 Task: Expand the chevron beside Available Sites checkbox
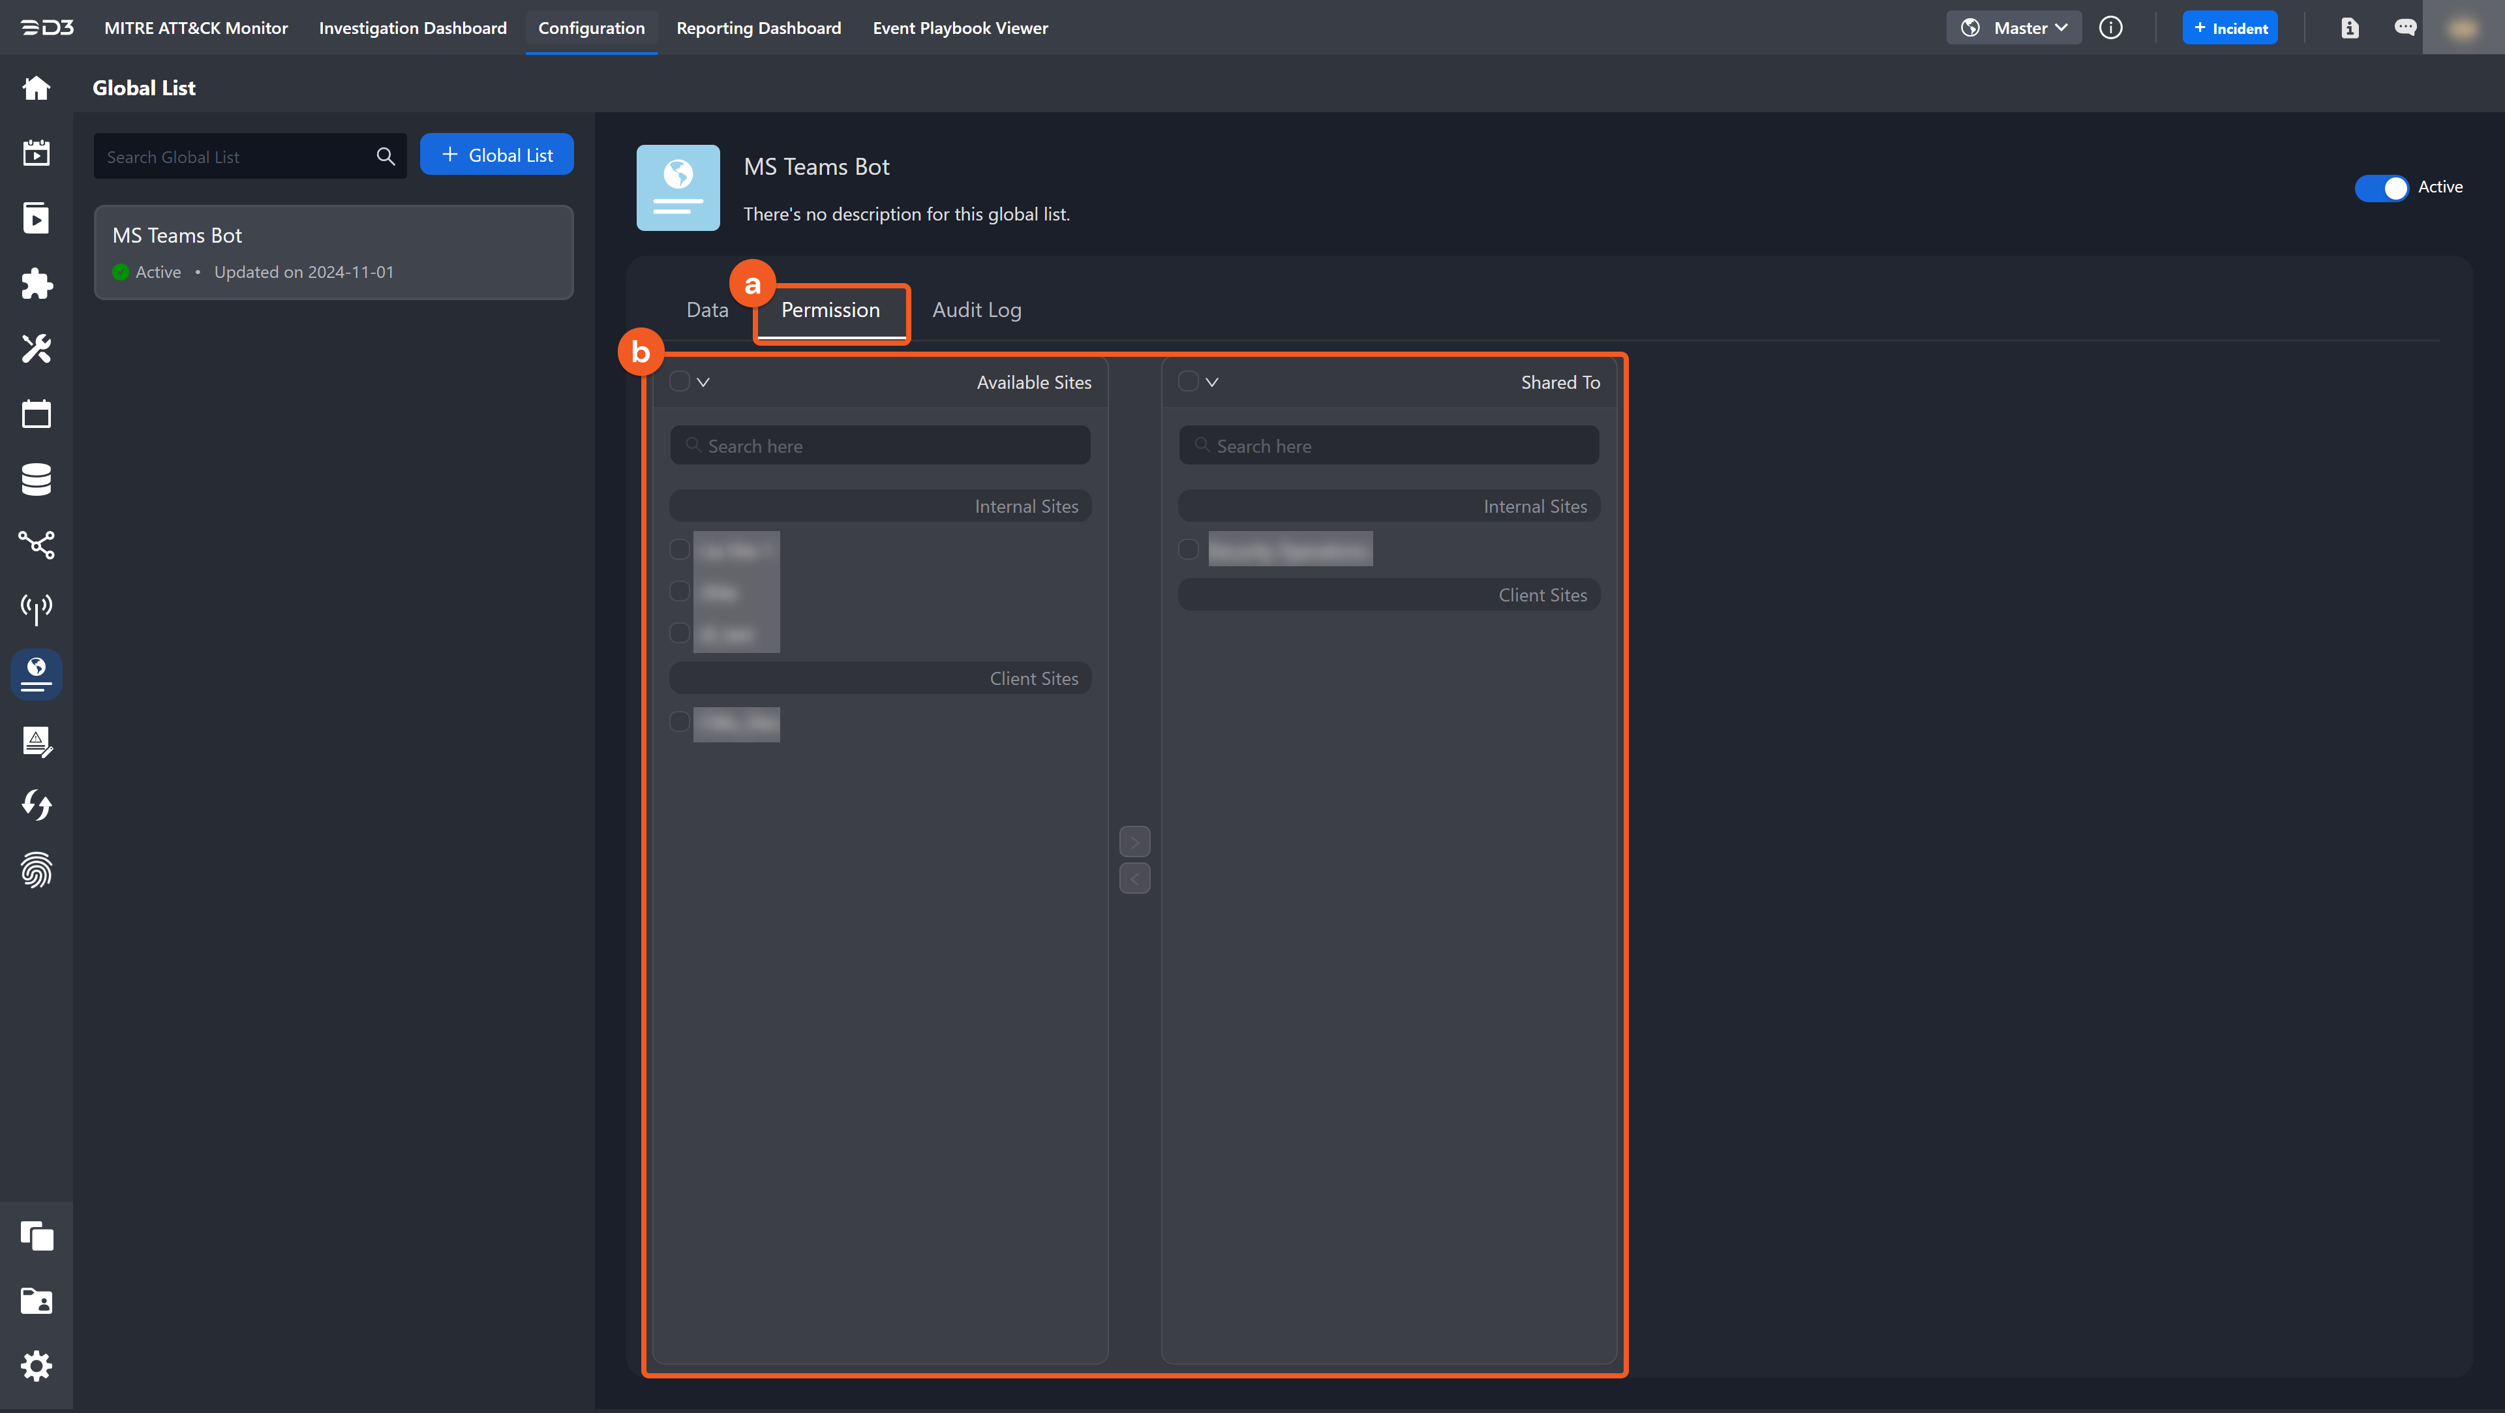[704, 382]
